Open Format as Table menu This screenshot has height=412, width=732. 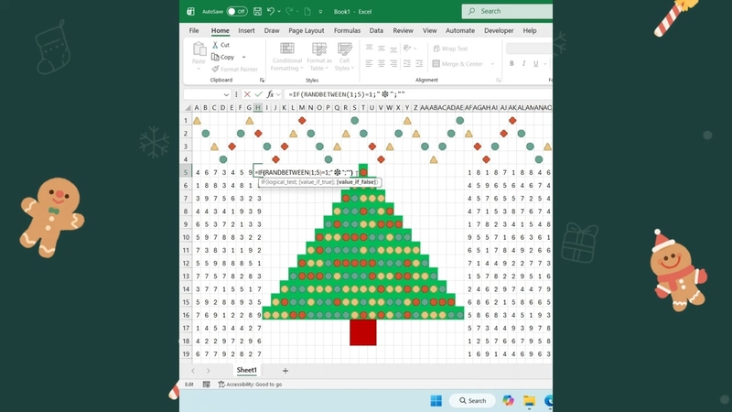[319, 57]
